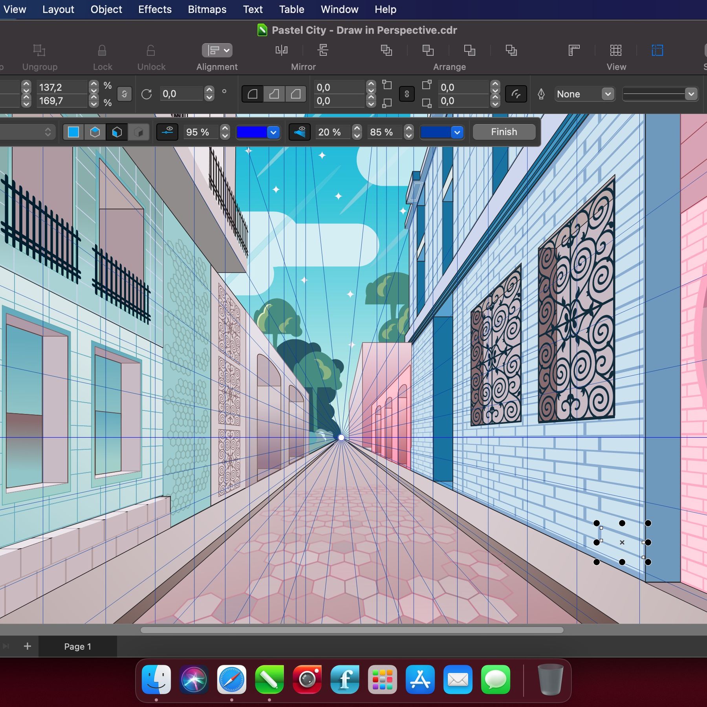Click the Mirror horizontally icon

[282, 50]
